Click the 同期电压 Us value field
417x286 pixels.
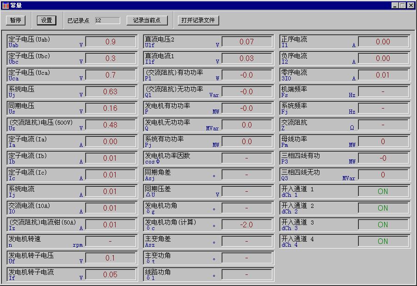[110, 108]
